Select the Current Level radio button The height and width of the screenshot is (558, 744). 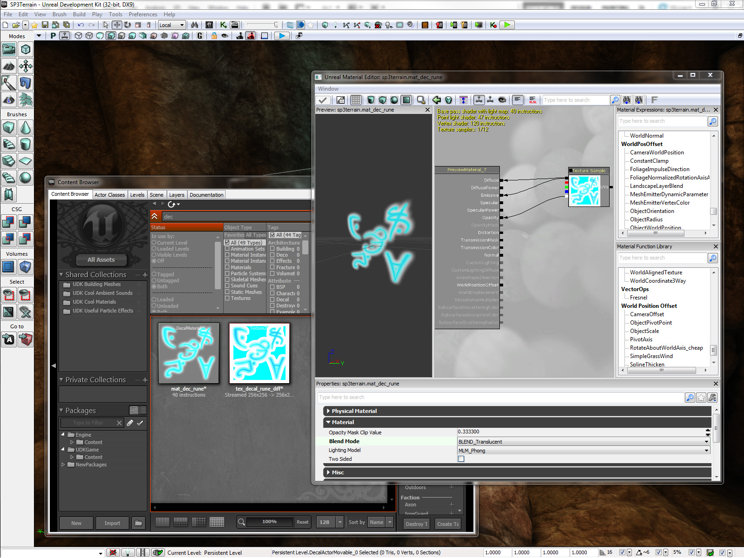(x=154, y=243)
